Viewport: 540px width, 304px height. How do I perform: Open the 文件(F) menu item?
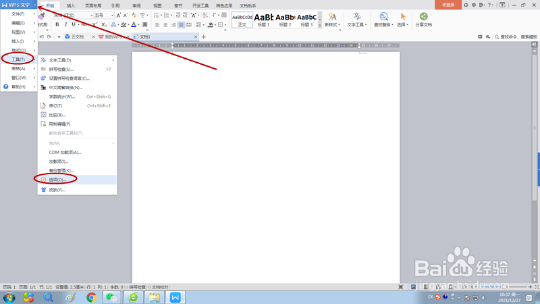[18, 14]
